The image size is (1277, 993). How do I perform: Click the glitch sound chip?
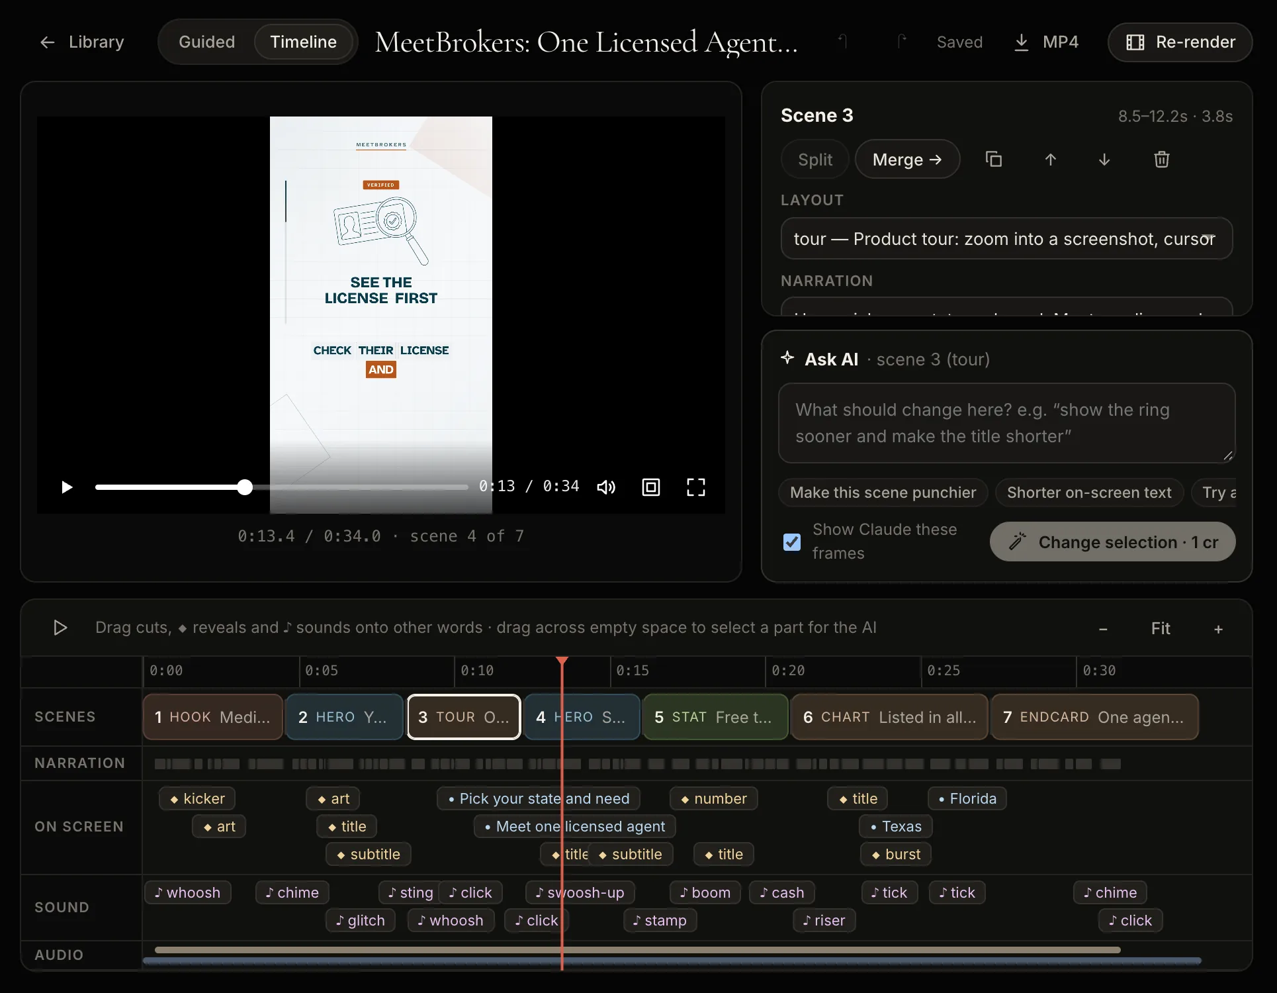[361, 920]
